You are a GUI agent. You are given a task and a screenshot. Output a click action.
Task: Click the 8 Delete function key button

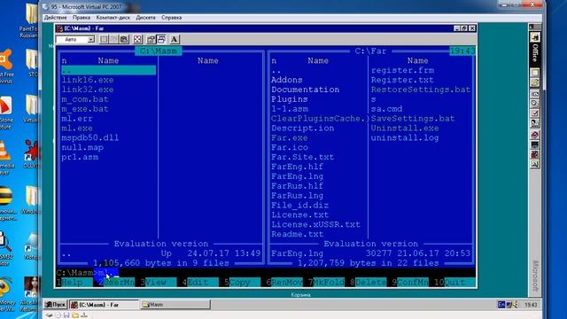[368, 282]
